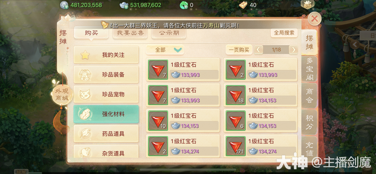Click the 全局搜索 button
This screenshot has height=174, width=376.
click(284, 33)
